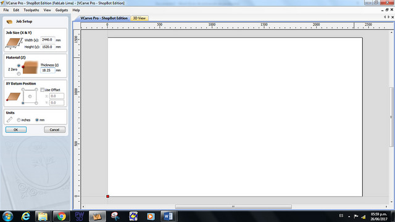Select Z Zero at material bottom radio
The width and height of the screenshot is (395, 222).
tap(19, 74)
